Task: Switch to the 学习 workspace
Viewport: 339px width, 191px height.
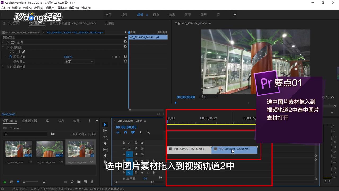Action: pos(109,15)
